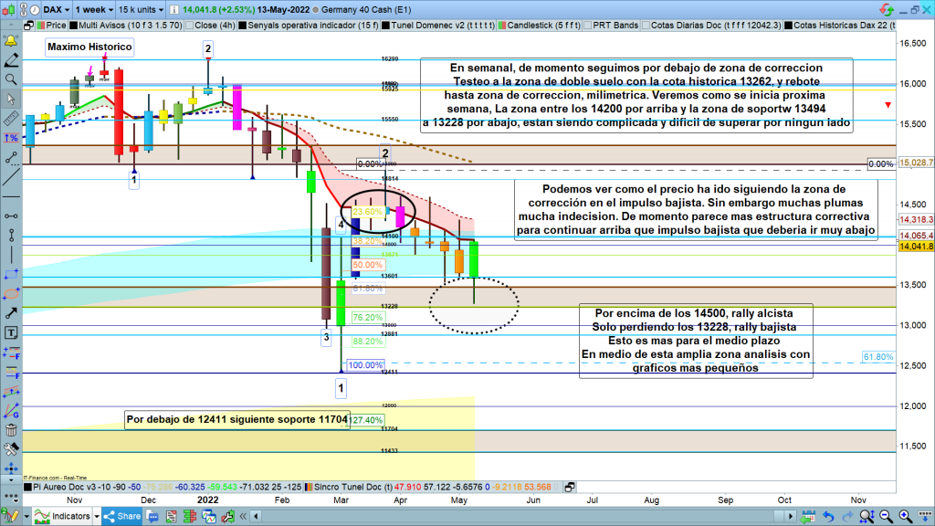The image size is (935, 526).
Task: Click the trash can delete tool
Action: 12,429
